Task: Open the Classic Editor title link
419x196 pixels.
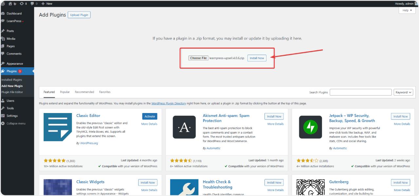Action: pyautogui.click(x=88, y=116)
